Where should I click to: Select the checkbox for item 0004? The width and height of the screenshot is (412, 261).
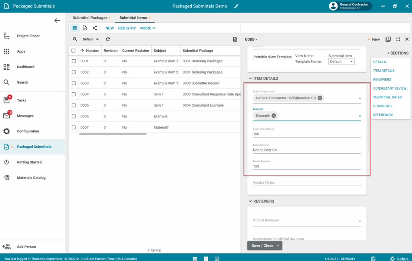[x=74, y=94]
